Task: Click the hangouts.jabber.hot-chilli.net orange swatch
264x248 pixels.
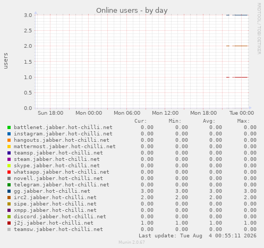Action: click(9, 140)
